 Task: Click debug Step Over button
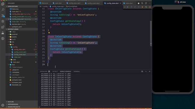pyautogui.click(x=131, y=7)
